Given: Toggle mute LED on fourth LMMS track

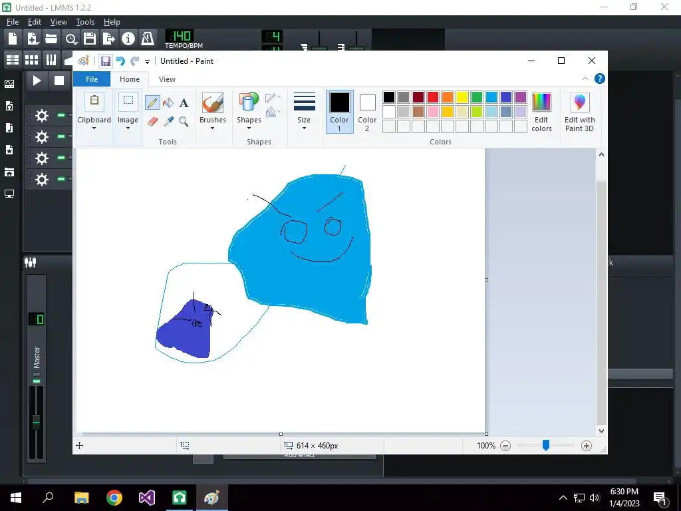Looking at the screenshot, I should [61, 179].
